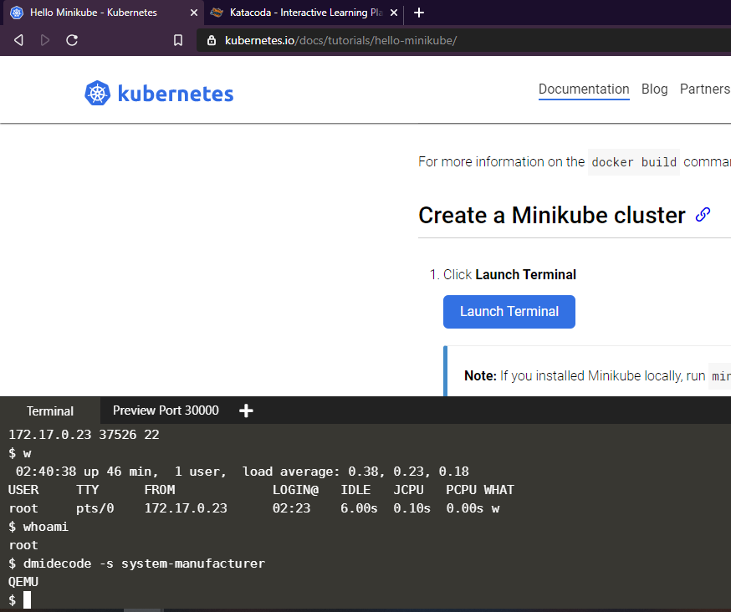Open the Partners nav item
Image resolution: width=731 pixels, height=612 pixels.
click(x=705, y=89)
